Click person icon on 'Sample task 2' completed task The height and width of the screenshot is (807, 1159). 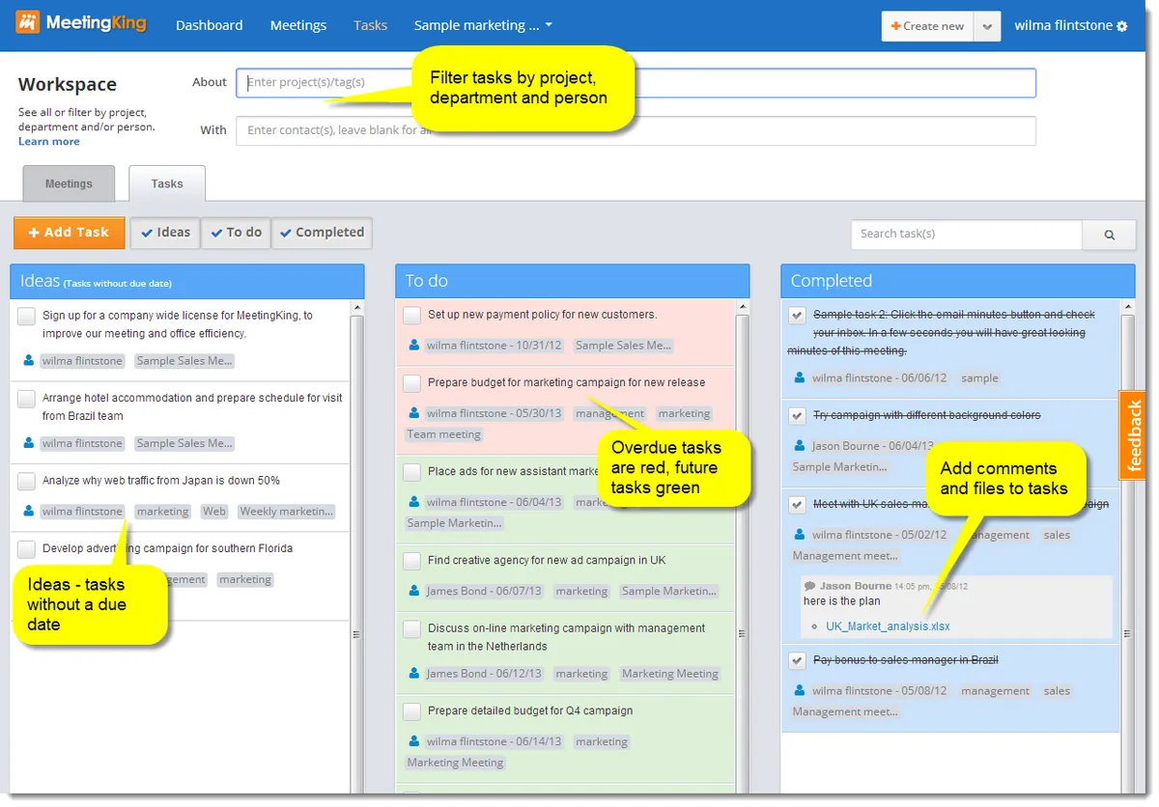[x=800, y=377]
